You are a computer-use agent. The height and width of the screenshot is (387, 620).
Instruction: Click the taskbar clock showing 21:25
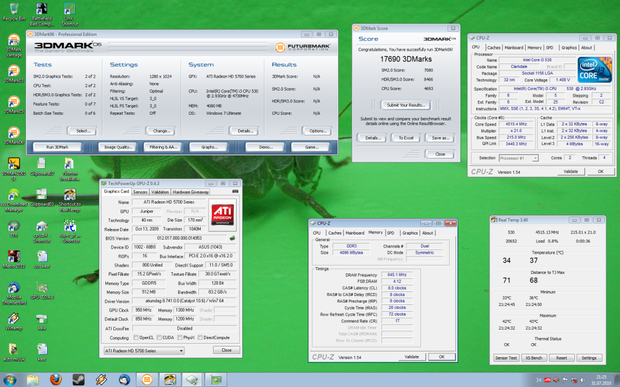(601, 380)
